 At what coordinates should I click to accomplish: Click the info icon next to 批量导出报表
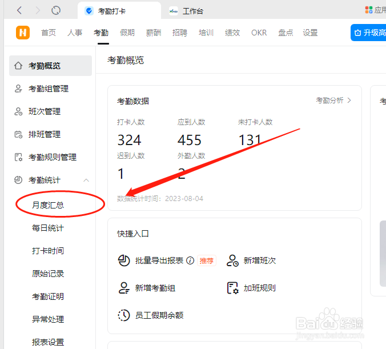(x=190, y=260)
